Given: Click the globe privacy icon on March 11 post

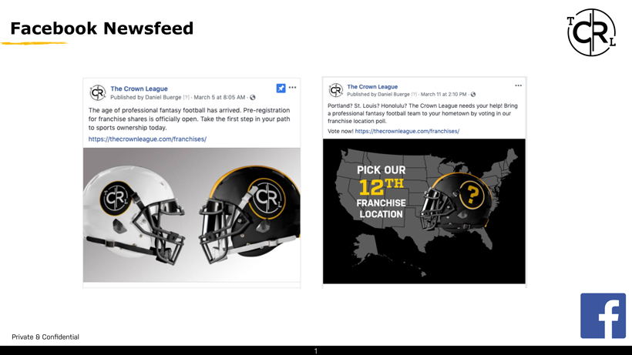Looking at the screenshot, I should click(x=473, y=95).
